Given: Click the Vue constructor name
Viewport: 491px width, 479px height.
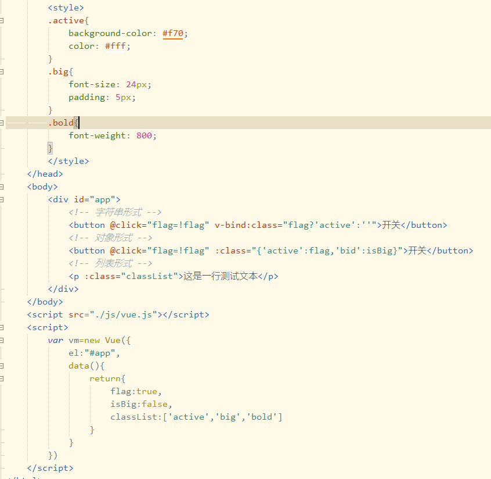Looking at the screenshot, I should click(113, 340).
